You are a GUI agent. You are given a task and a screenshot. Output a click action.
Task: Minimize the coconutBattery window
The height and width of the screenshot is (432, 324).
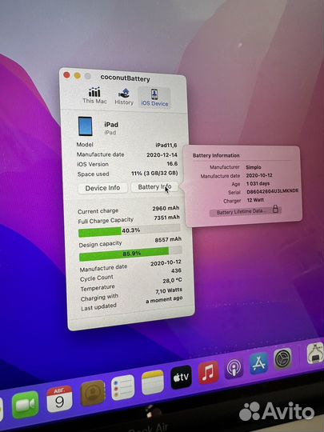pos(78,75)
